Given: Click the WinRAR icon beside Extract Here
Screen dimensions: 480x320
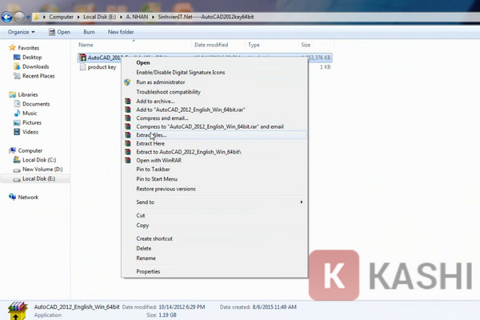Looking at the screenshot, I should [x=127, y=143].
